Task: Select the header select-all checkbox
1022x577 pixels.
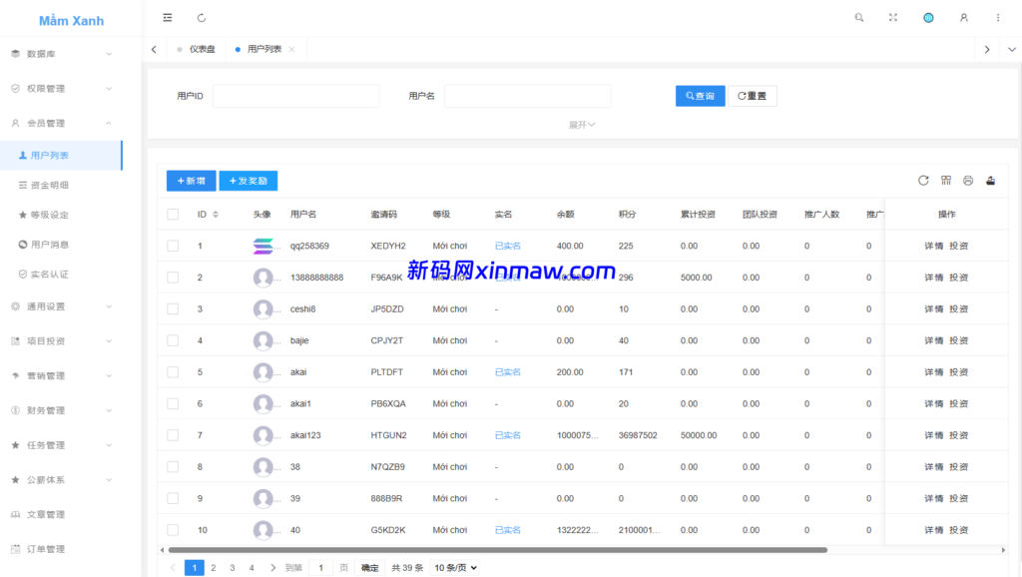Action: coord(173,214)
